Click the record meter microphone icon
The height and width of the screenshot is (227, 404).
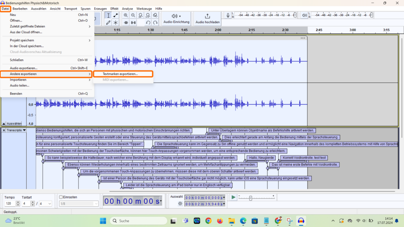pyautogui.click(x=228, y=15)
